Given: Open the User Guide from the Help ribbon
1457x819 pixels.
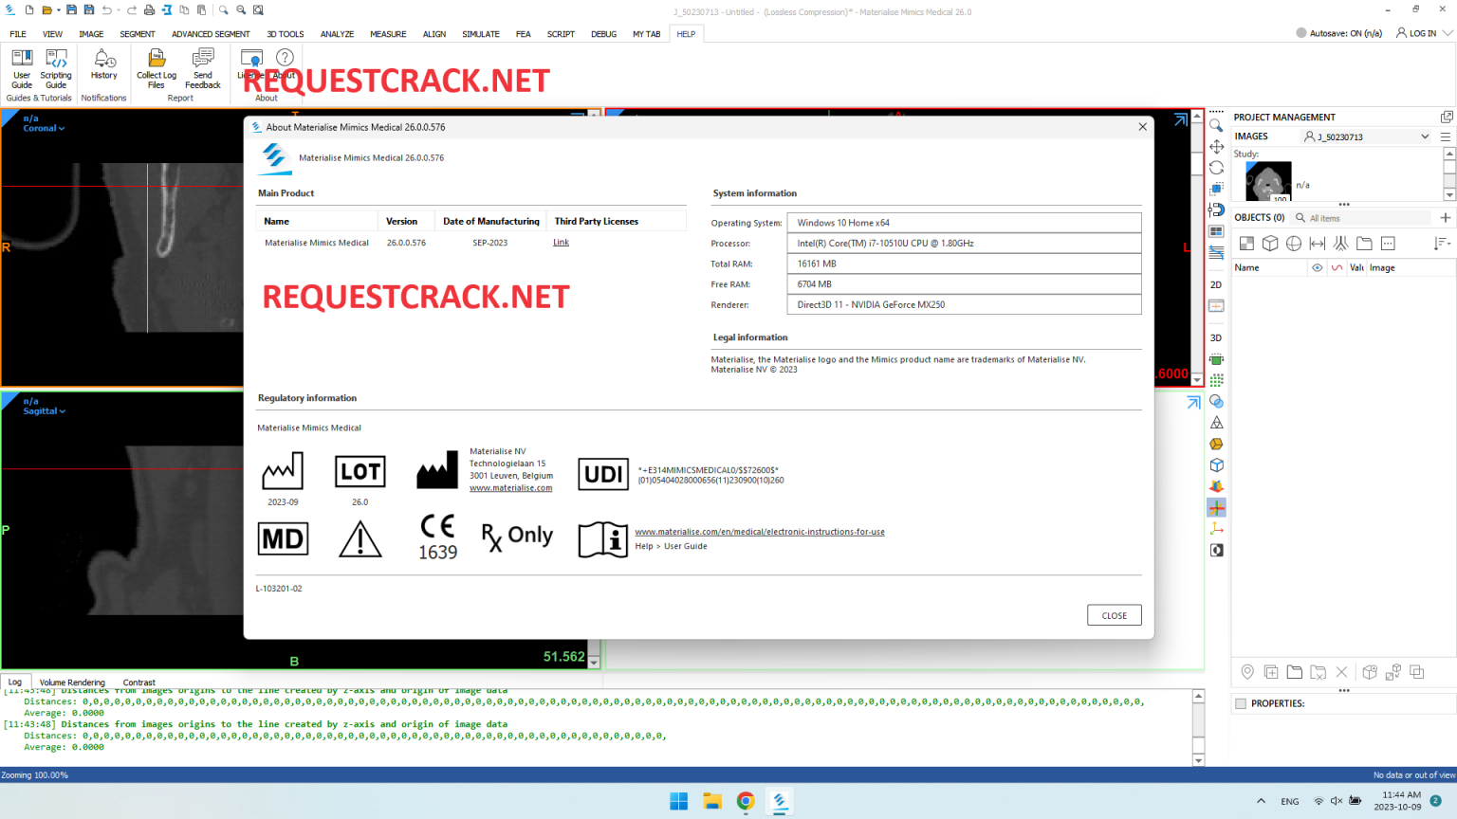Looking at the screenshot, I should [x=21, y=70].
